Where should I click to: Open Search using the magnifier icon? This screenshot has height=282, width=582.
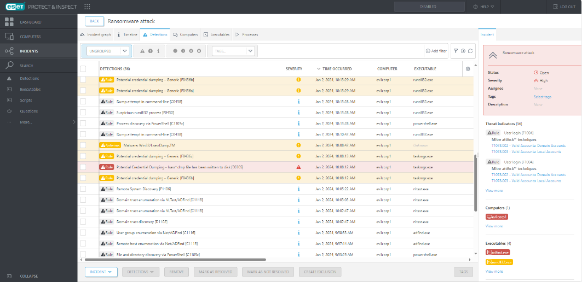pyautogui.click(x=9, y=66)
